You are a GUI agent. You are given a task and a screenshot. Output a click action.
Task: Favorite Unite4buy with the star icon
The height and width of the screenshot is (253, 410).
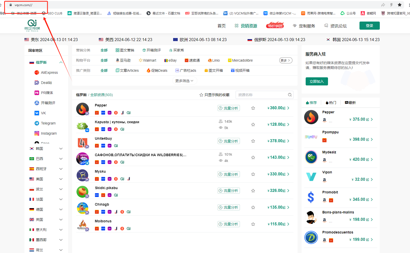tap(253, 141)
